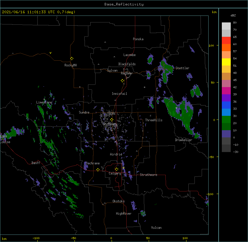Select the bright green swatch below 30 dBZ

[226, 120]
